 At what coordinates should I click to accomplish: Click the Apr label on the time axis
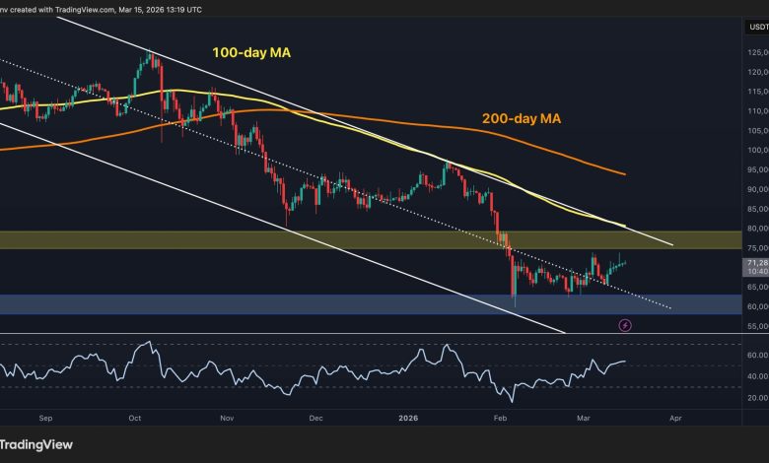(675, 418)
